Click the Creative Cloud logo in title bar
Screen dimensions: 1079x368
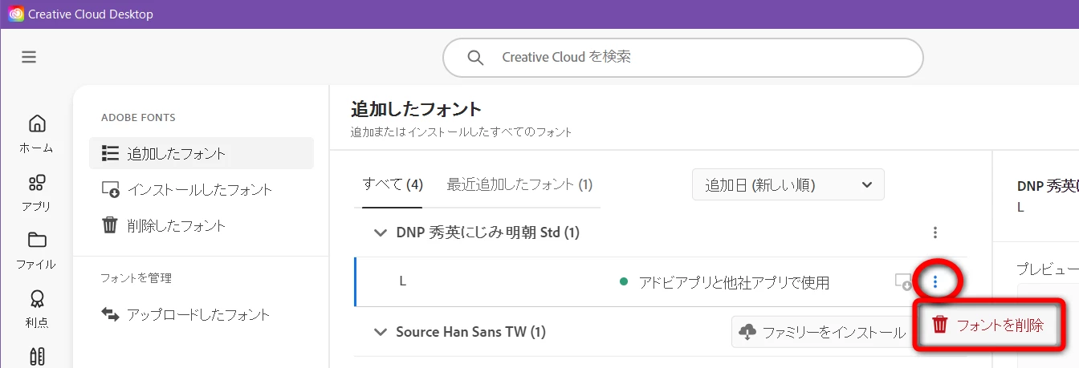click(15, 14)
